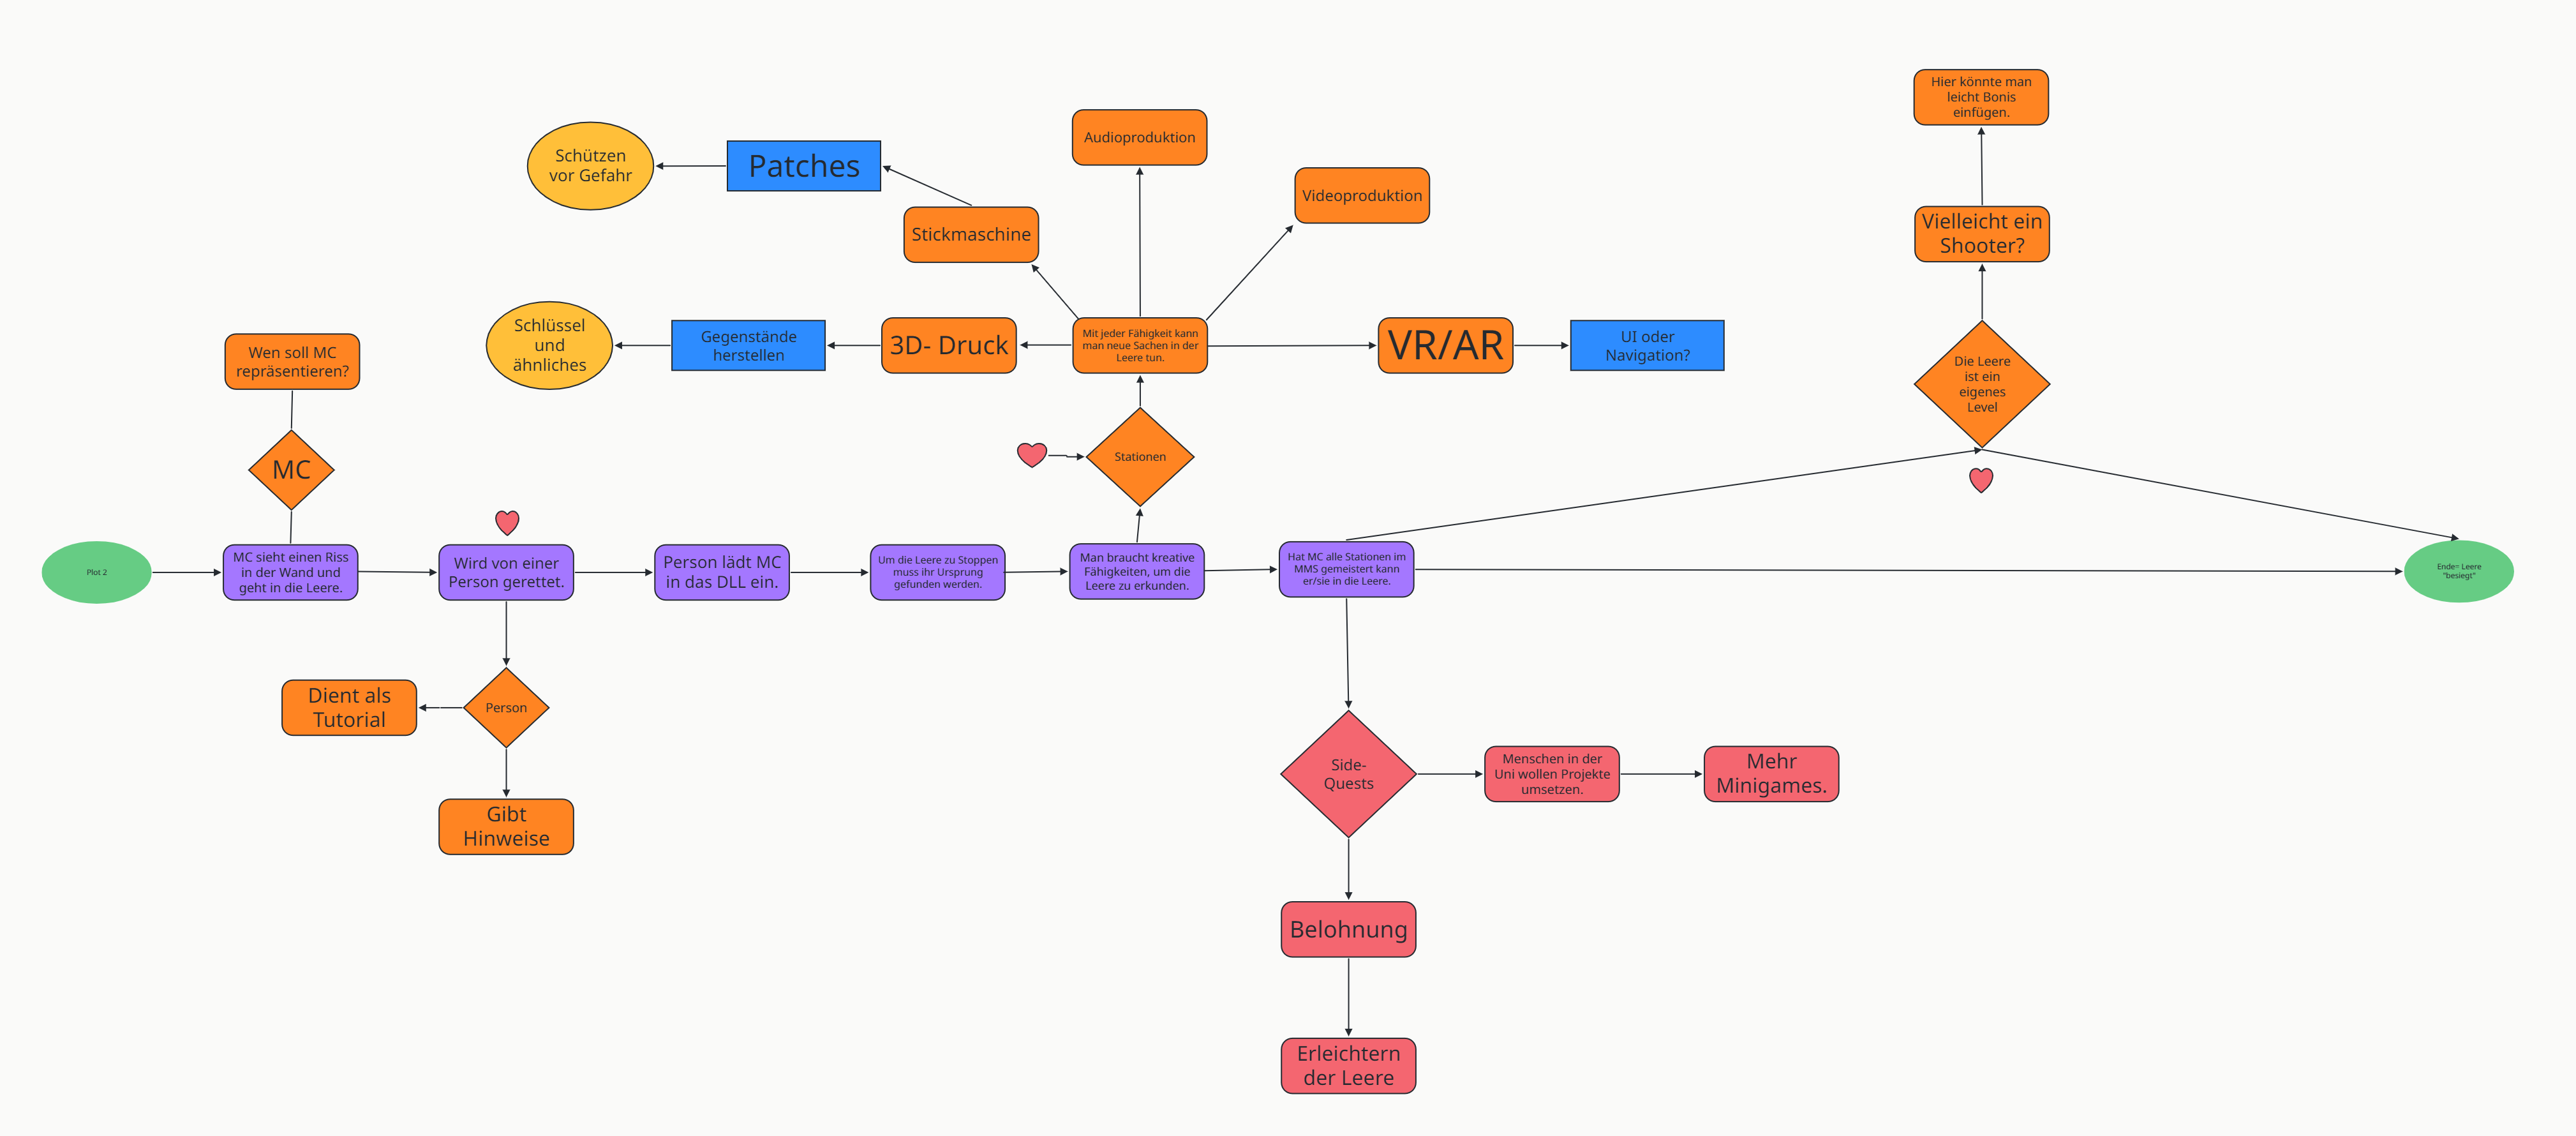Expand the 'Die Leere ist ein eigenes Level' node
2576x1136 pixels.
pos(1981,382)
